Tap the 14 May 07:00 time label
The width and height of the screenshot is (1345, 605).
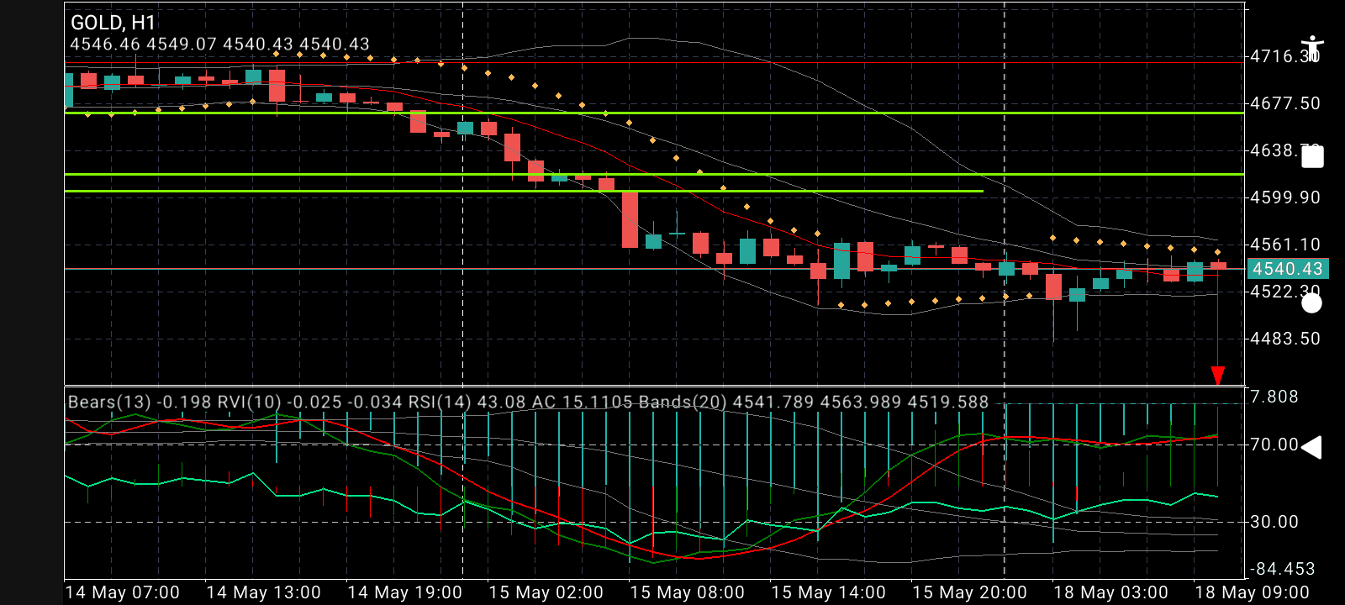click(122, 592)
